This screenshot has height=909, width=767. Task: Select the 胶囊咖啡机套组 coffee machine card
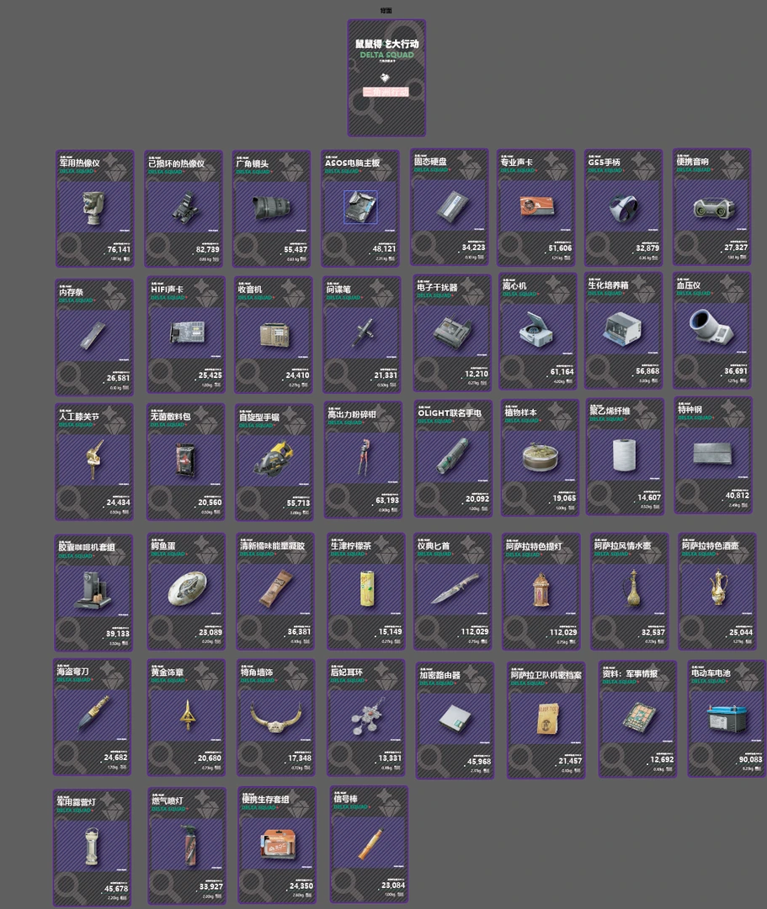click(93, 593)
